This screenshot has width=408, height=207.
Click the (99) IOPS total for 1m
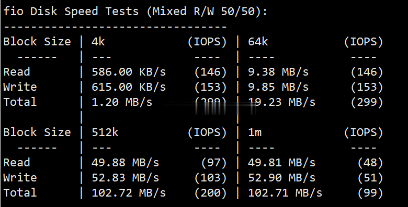[370, 193]
